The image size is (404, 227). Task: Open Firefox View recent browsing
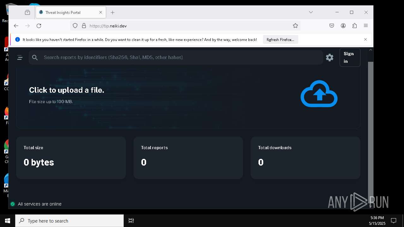pyautogui.click(x=27, y=13)
